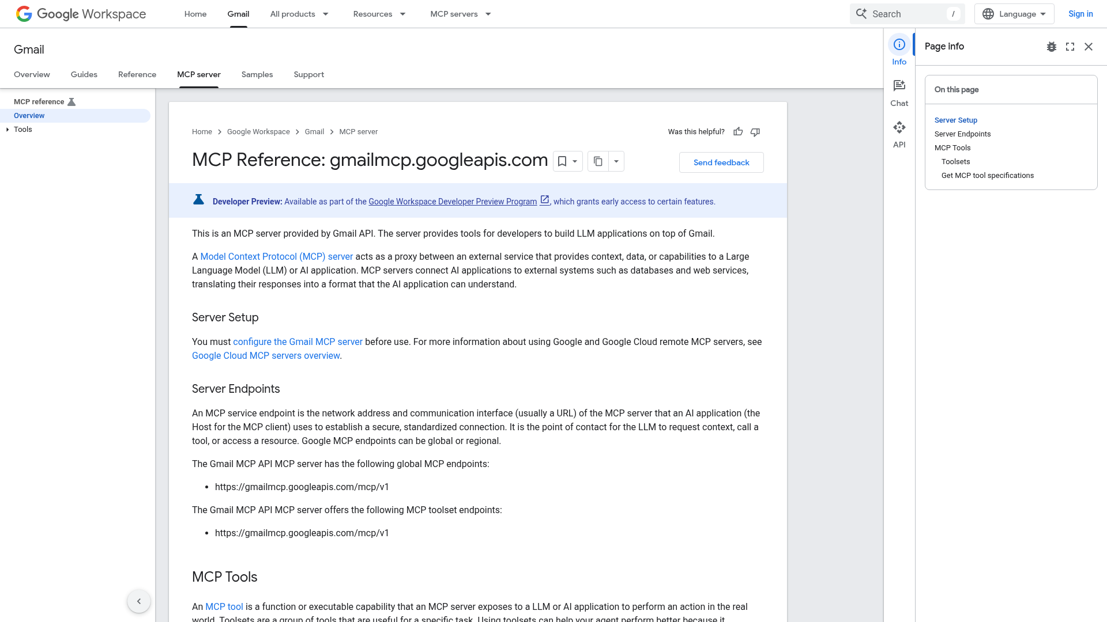Click the Server Endpoints section heading

[x=236, y=389]
